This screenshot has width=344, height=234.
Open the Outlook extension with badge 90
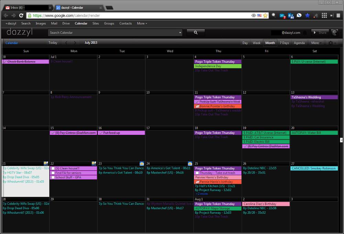coord(291,16)
